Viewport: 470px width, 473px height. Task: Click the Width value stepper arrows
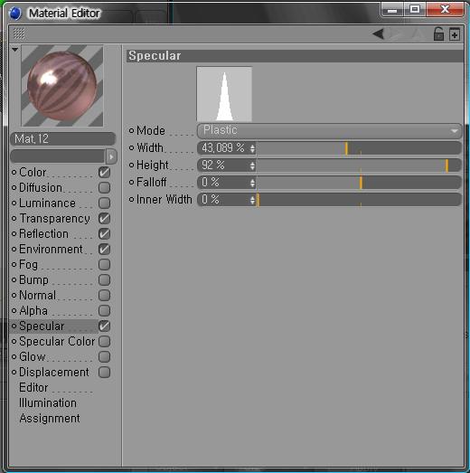(252, 148)
